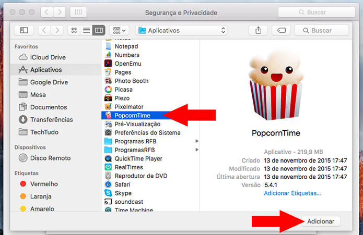The image size is (363, 235).
Task: Select Safari in the app list
Action: point(150,184)
